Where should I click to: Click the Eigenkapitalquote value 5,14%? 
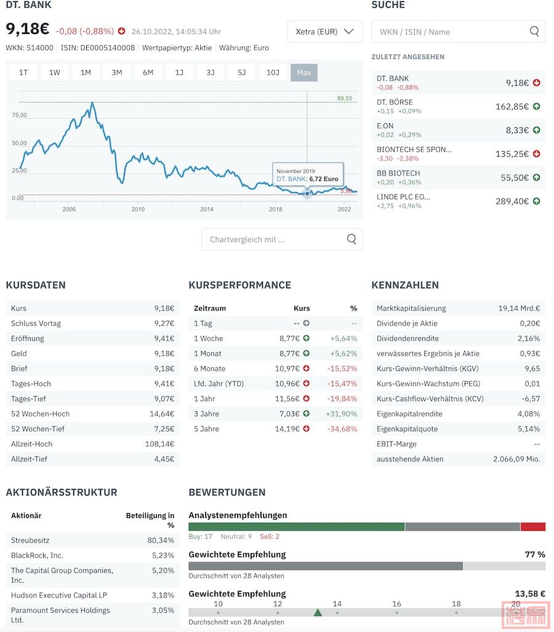[x=529, y=429]
